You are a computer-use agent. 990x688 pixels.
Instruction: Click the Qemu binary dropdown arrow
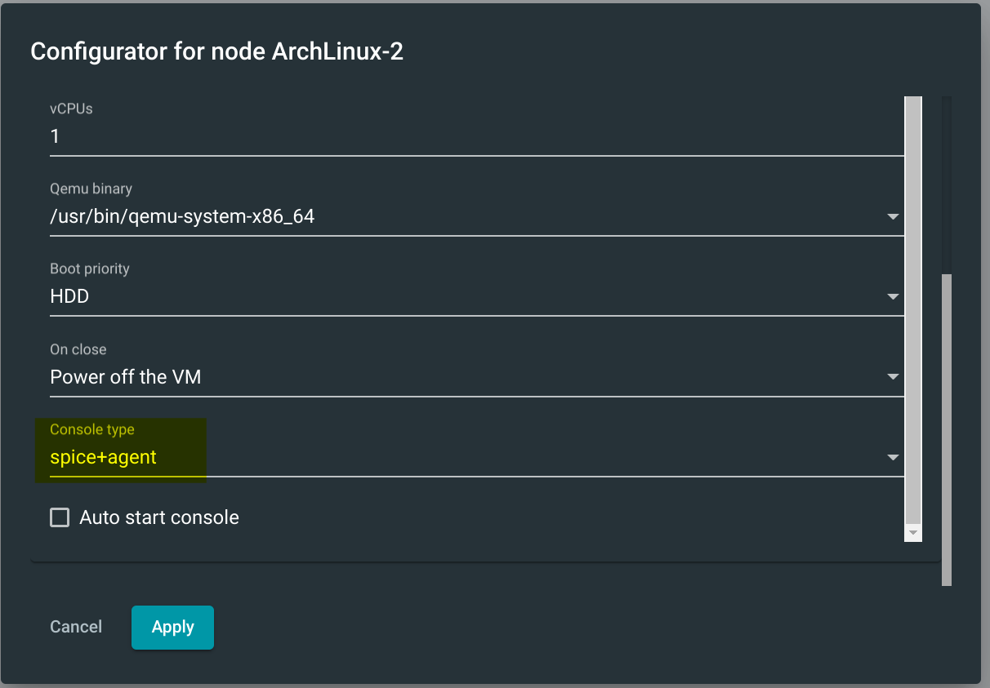[893, 216]
